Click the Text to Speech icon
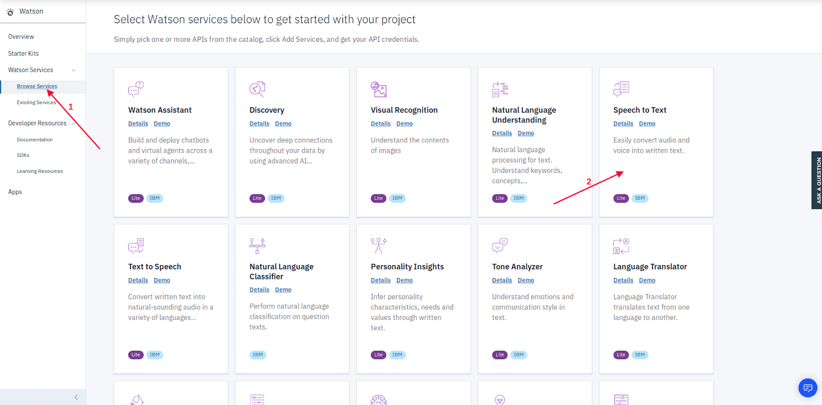Image resolution: width=822 pixels, height=405 pixels. pyautogui.click(x=136, y=246)
